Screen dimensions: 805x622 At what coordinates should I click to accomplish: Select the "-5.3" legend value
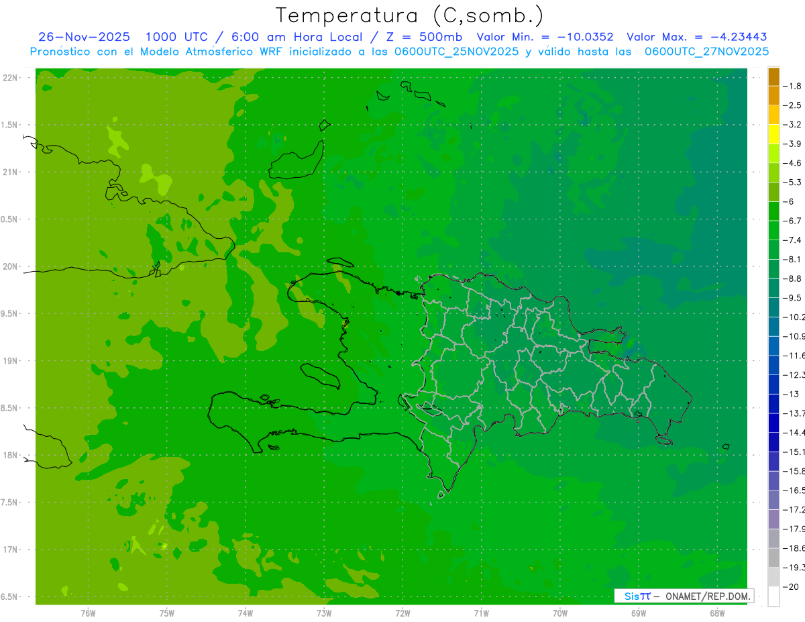click(792, 182)
